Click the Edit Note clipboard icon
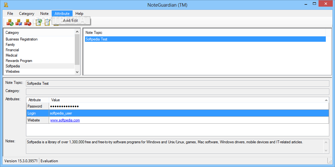335x167 pixels. [47, 22]
